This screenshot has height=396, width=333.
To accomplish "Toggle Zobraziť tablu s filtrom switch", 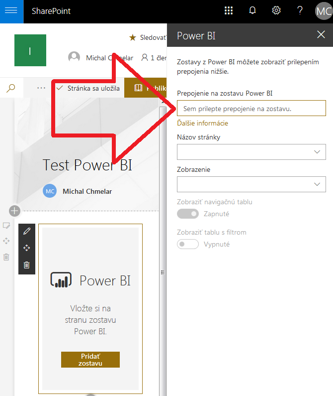I will 188,244.
